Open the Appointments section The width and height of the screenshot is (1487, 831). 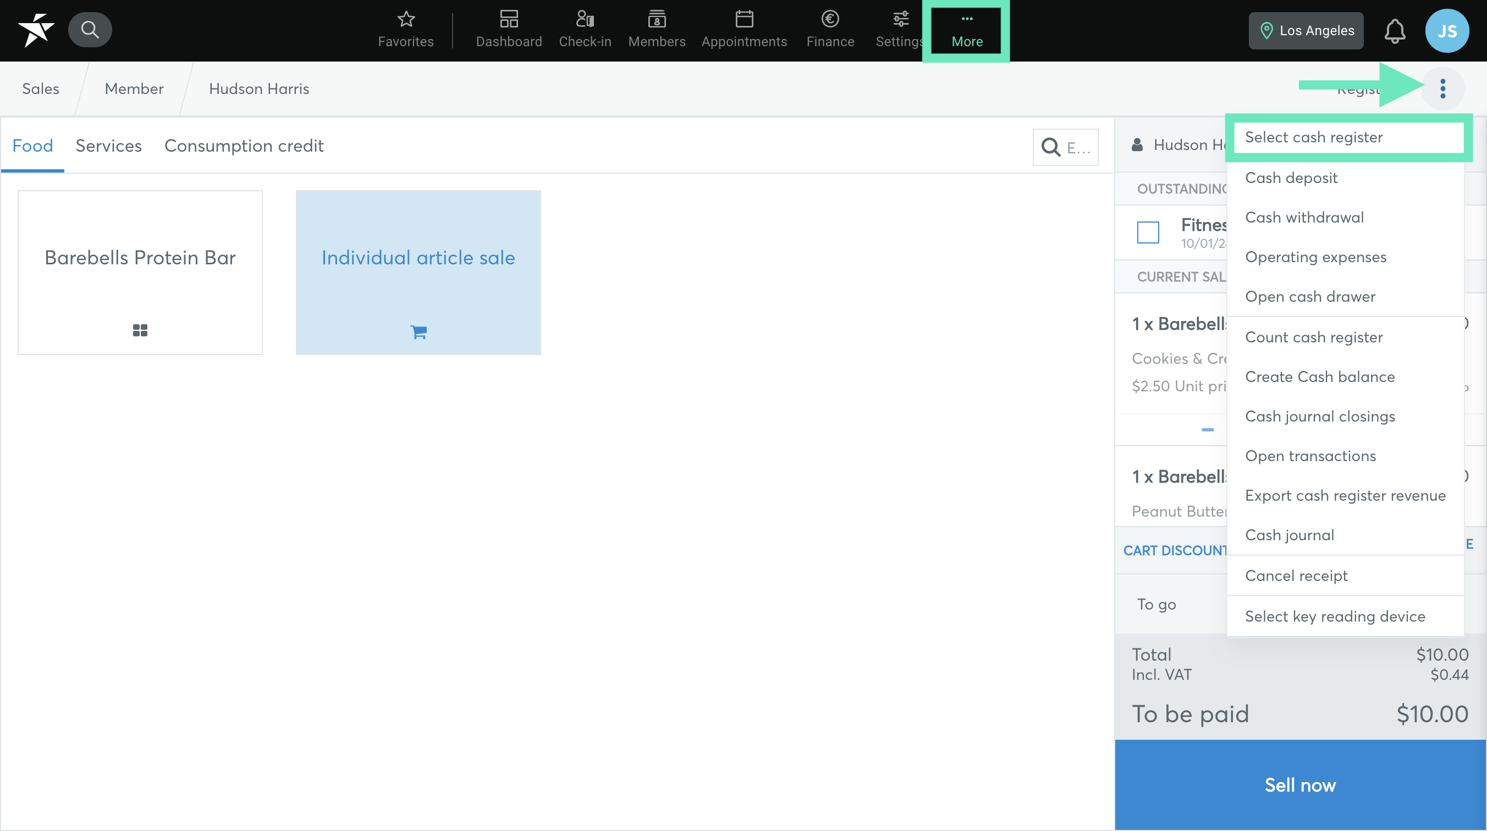pyautogui.click(x=744, y=30)
